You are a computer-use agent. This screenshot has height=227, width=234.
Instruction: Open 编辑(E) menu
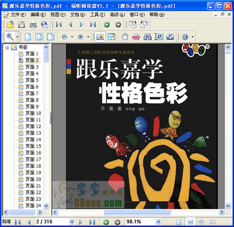pos(38,14)
